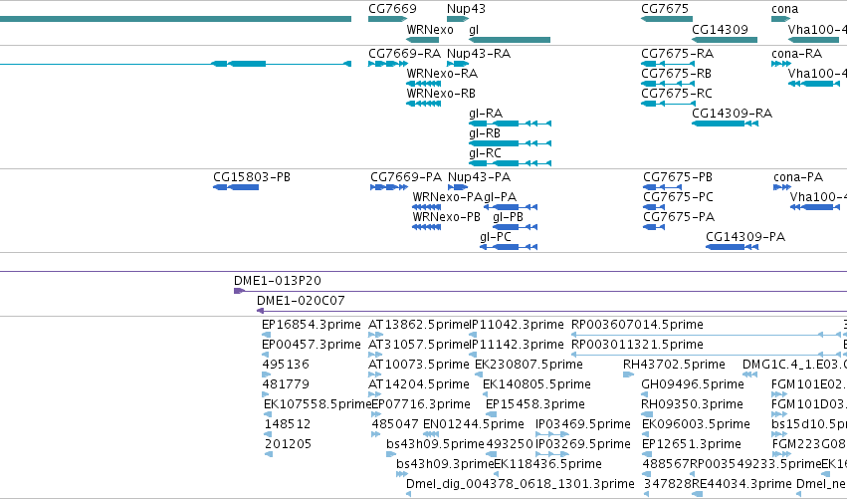Select the WRNexo-RA transcript

point(424,84)
